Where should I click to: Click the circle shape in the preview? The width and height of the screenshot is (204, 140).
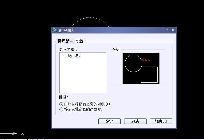[x=133, y=63]
